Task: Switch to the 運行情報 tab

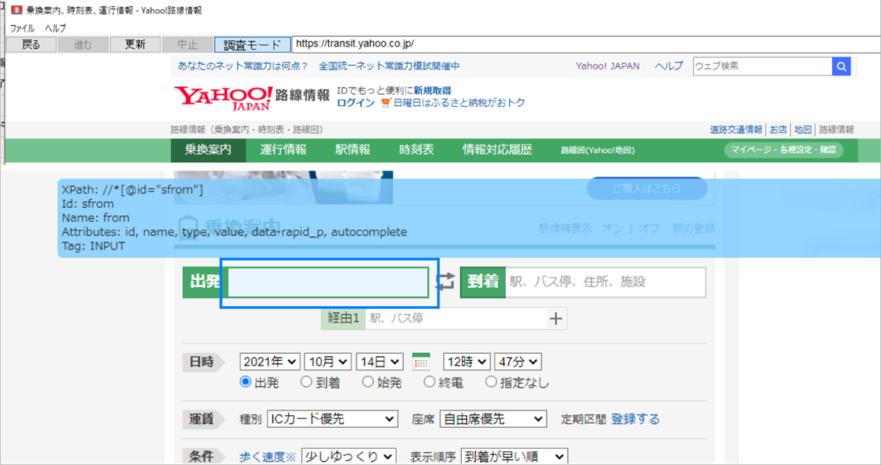Action: coord(283,150)
